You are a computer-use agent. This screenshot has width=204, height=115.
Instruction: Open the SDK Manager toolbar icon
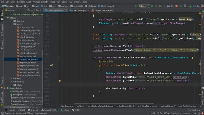click(x=190, y=6)
